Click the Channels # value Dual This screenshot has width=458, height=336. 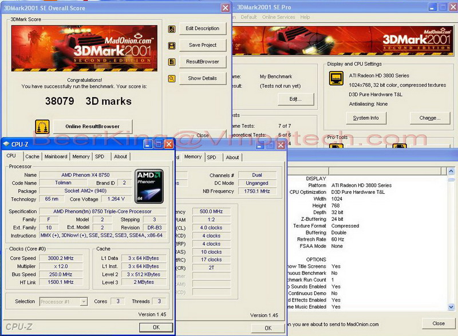pos(257,175)
